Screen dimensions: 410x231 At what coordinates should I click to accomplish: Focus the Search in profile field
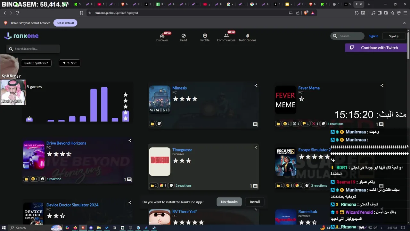[x=33, y=49]
